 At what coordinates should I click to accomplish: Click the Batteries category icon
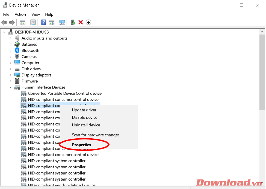pyautogui.click(x=17, y=44)
